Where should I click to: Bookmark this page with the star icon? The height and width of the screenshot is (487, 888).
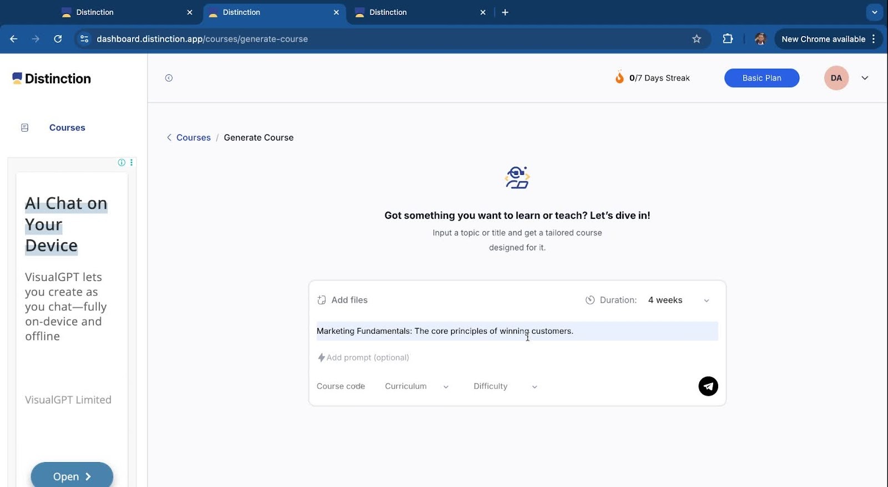point(697,39)
